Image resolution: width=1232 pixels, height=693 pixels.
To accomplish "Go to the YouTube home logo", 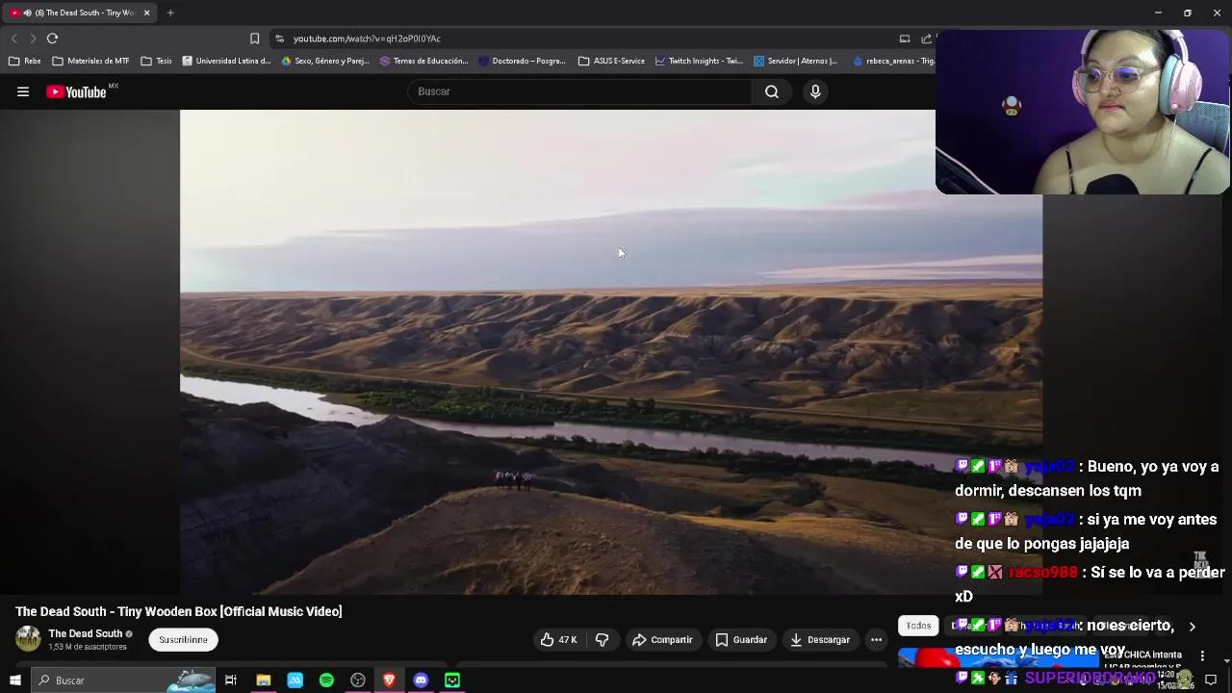I will pos(76,91).
